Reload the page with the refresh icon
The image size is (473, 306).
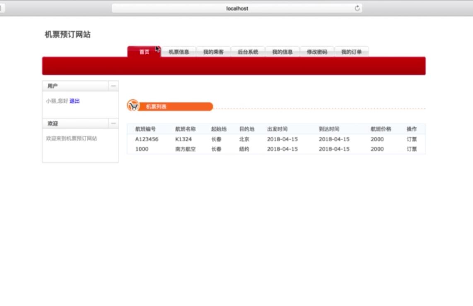[357, 8]
